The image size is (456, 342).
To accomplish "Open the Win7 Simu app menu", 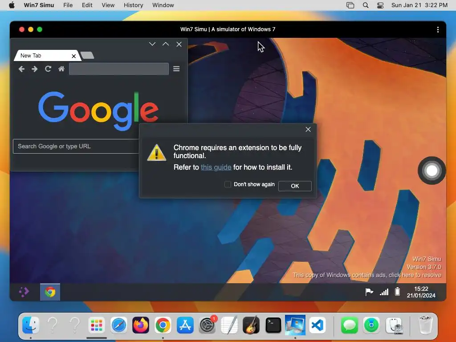I will click(39, 5).
